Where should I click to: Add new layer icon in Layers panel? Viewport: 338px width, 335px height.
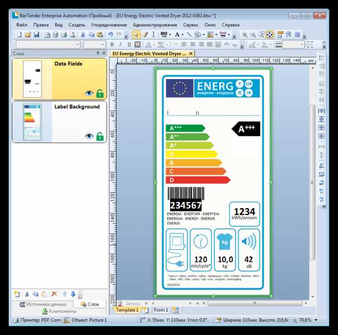(x=17, y=294)
